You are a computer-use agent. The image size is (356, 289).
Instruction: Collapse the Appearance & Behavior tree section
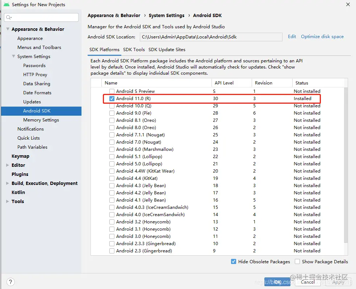coord(8,29)
